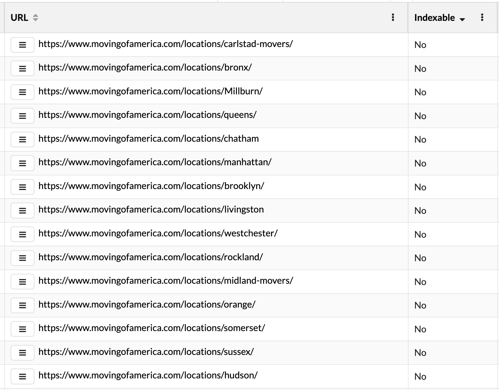Click the URL column header label
499x390 pixels.
tap(19, 18)
